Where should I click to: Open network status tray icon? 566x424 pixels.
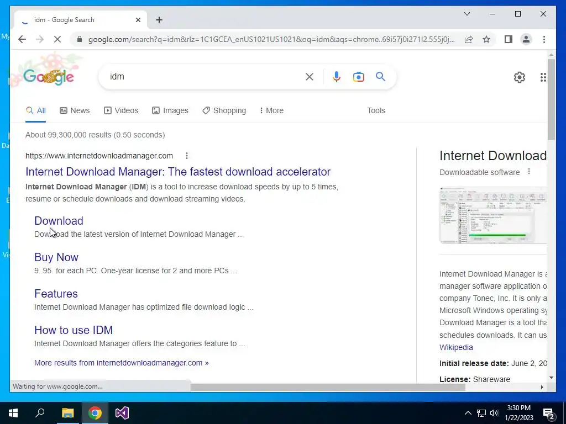[481, 413]
